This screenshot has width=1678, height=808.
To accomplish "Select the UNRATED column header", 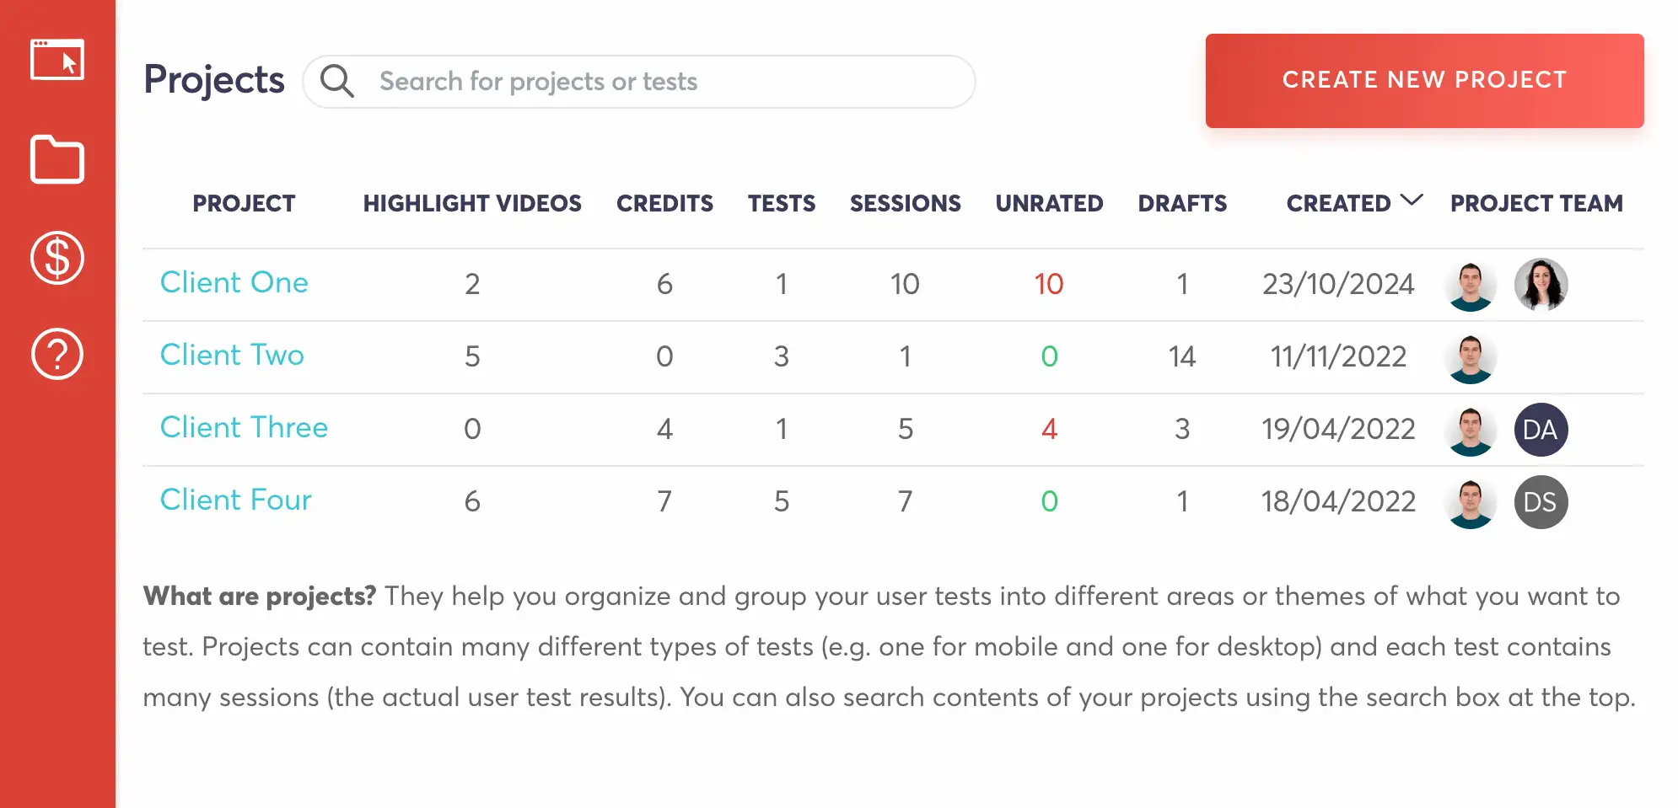I will pos(1048,203).
